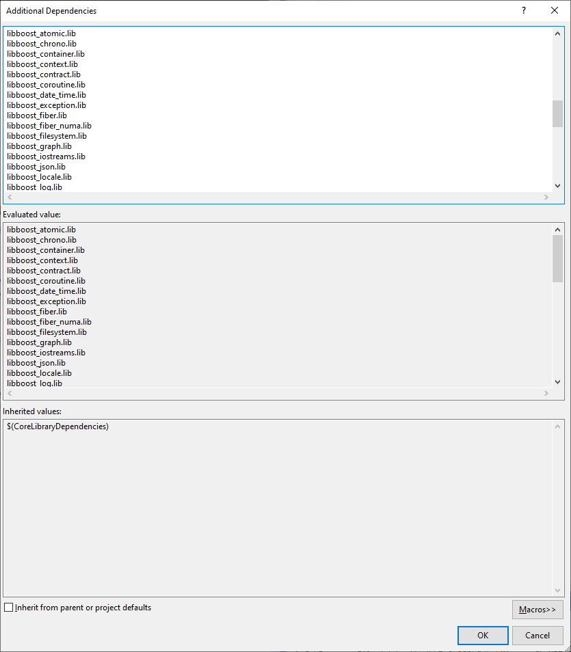This screenshot has width=571, height=652.
Task: Click the left arrow of horizontal scrollbar
Action: [9, 197]
